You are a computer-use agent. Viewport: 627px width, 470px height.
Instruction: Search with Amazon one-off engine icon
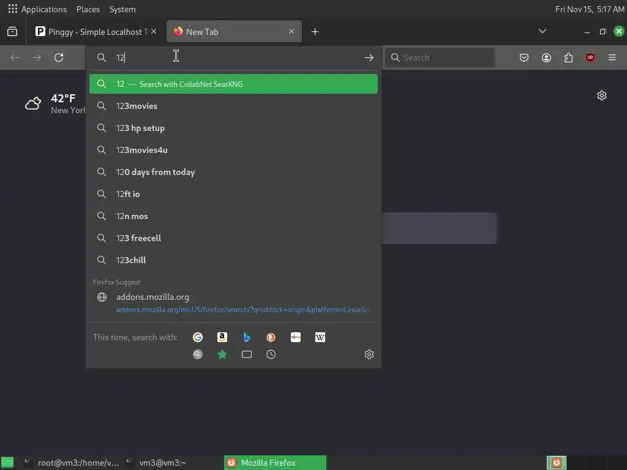pos(222,337)
